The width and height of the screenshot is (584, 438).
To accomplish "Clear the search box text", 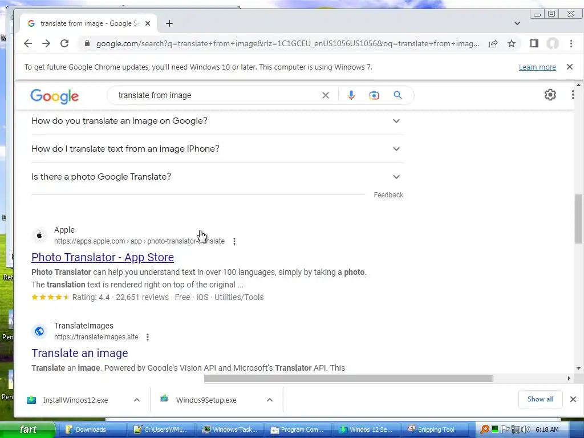I will tap(326, 95).
